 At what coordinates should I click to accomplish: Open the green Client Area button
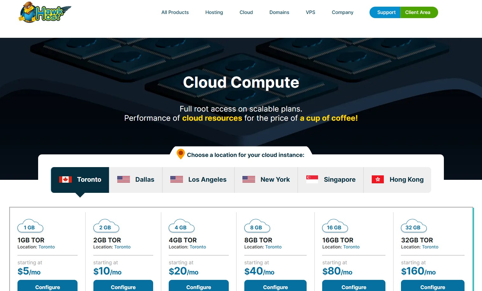(x=419, y=12)
